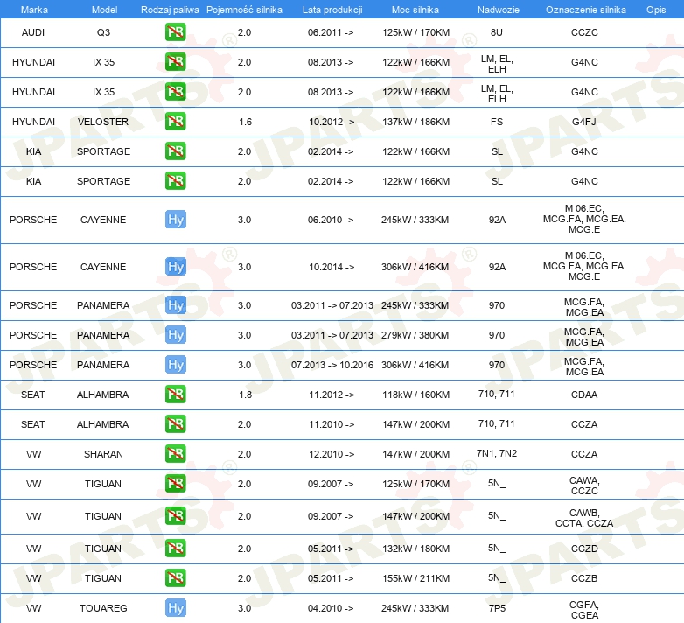This screenshot has width=684, height=623.
Task: Click the Moc silnika column header
Action: click(x=415, y=9)
